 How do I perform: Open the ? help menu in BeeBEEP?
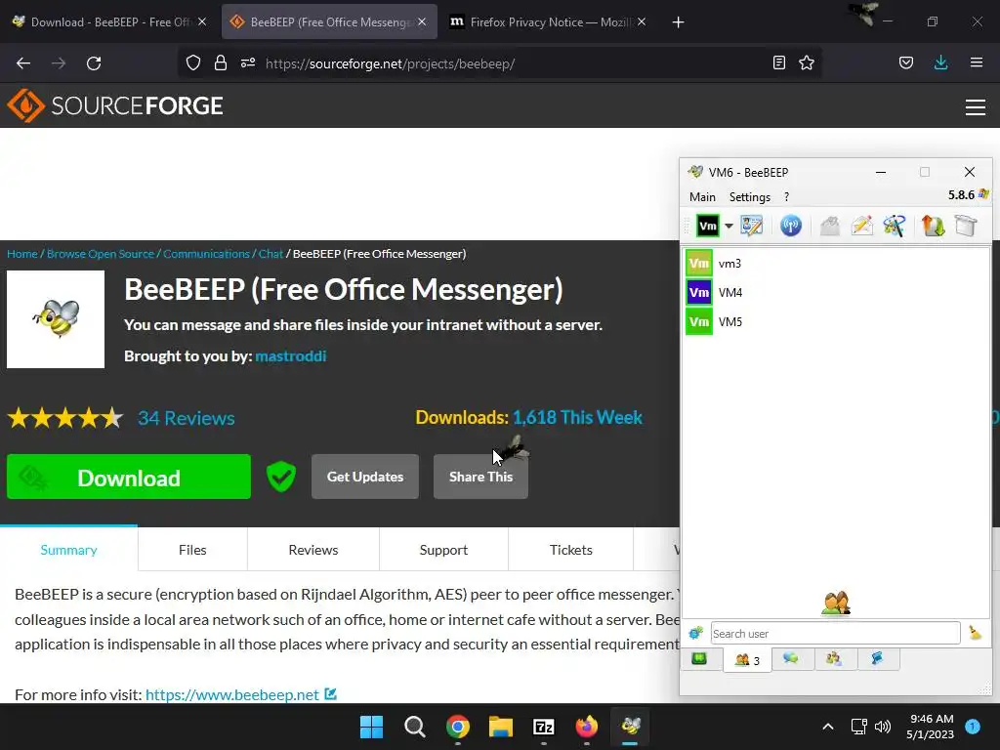pyautogui.click(x=786, y=197)
